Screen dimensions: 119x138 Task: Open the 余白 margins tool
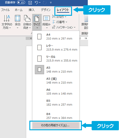(x=18, y=22)
